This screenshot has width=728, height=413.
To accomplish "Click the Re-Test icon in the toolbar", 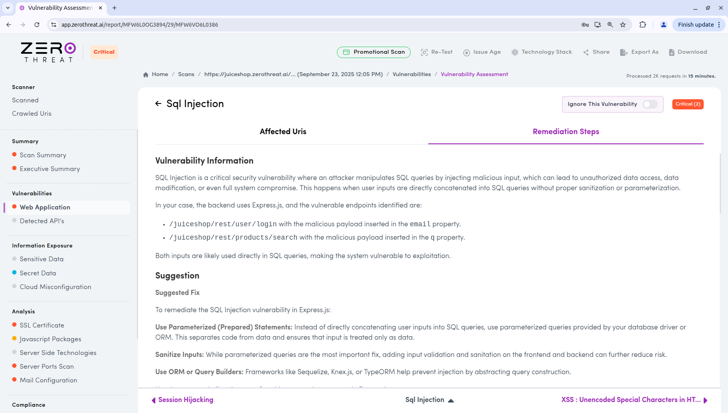I will click(424, 52).
